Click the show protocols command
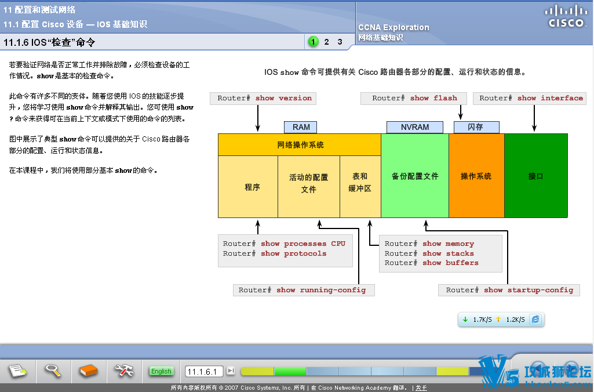The height and width of the screenshot is (392, 594). (x=275, y=253)
